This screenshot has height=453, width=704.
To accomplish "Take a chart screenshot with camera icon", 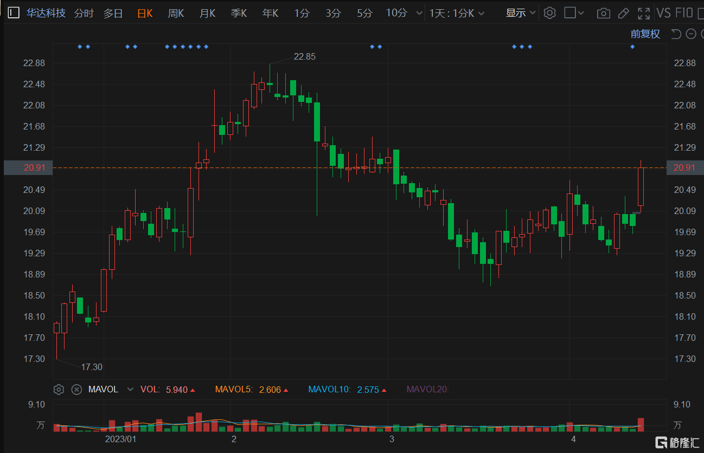I will [603, 13].
